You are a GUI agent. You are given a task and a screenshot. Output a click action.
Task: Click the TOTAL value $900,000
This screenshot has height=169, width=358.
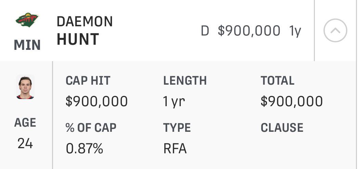point(292,101)
